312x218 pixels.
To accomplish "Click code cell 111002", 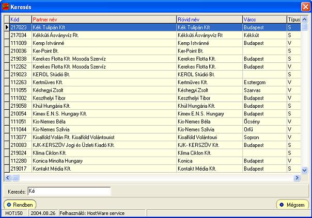I will (21, 98).
